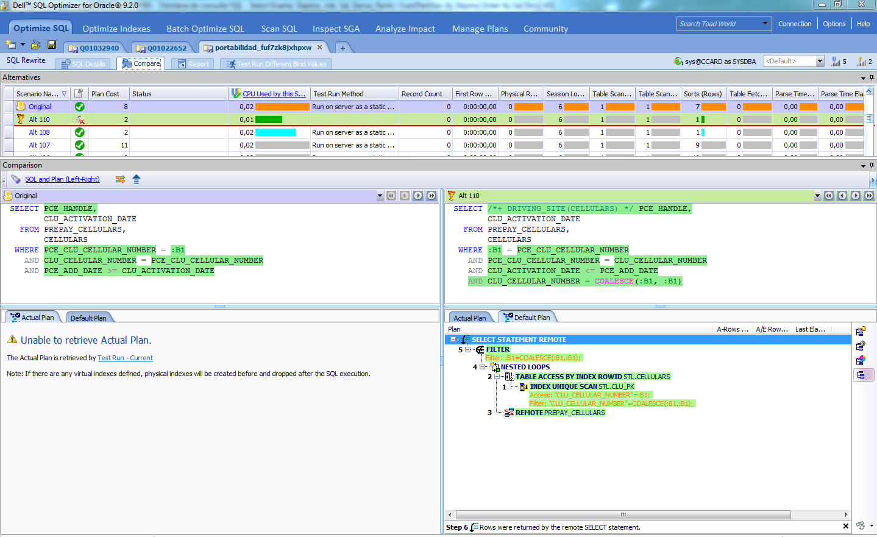Click the plan pane horizontal scrollbar
Viewport: 877px width, 537px height.
pyautogui.click(x=623, y=514)
